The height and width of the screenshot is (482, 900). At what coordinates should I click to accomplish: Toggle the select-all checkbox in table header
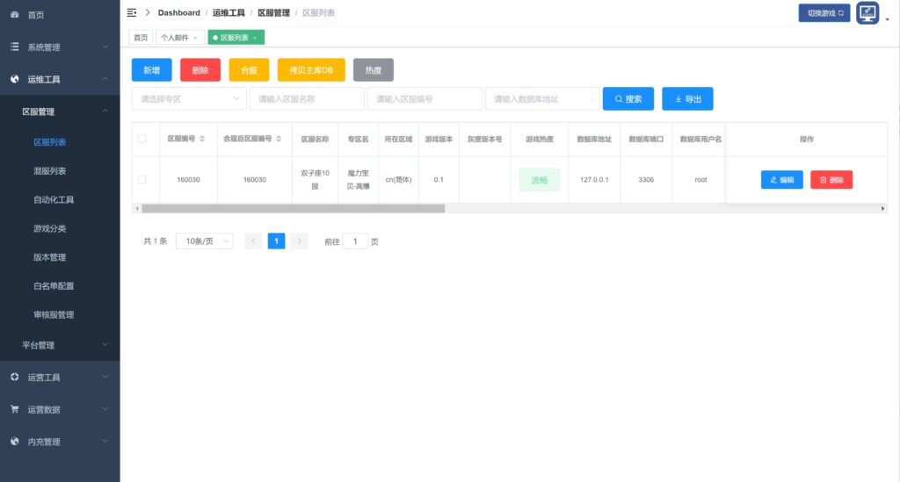142,139
